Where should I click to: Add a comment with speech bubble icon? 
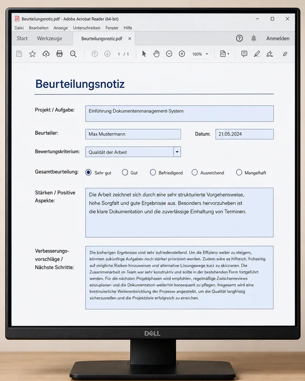coord(244,54)
